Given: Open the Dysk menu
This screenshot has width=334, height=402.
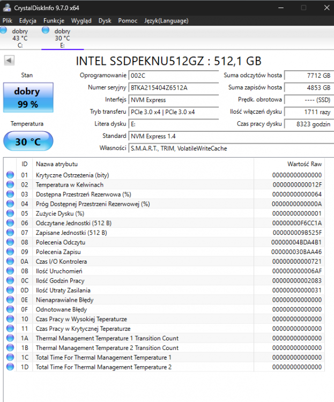Looking at the screenshot, I should (105, 20).
